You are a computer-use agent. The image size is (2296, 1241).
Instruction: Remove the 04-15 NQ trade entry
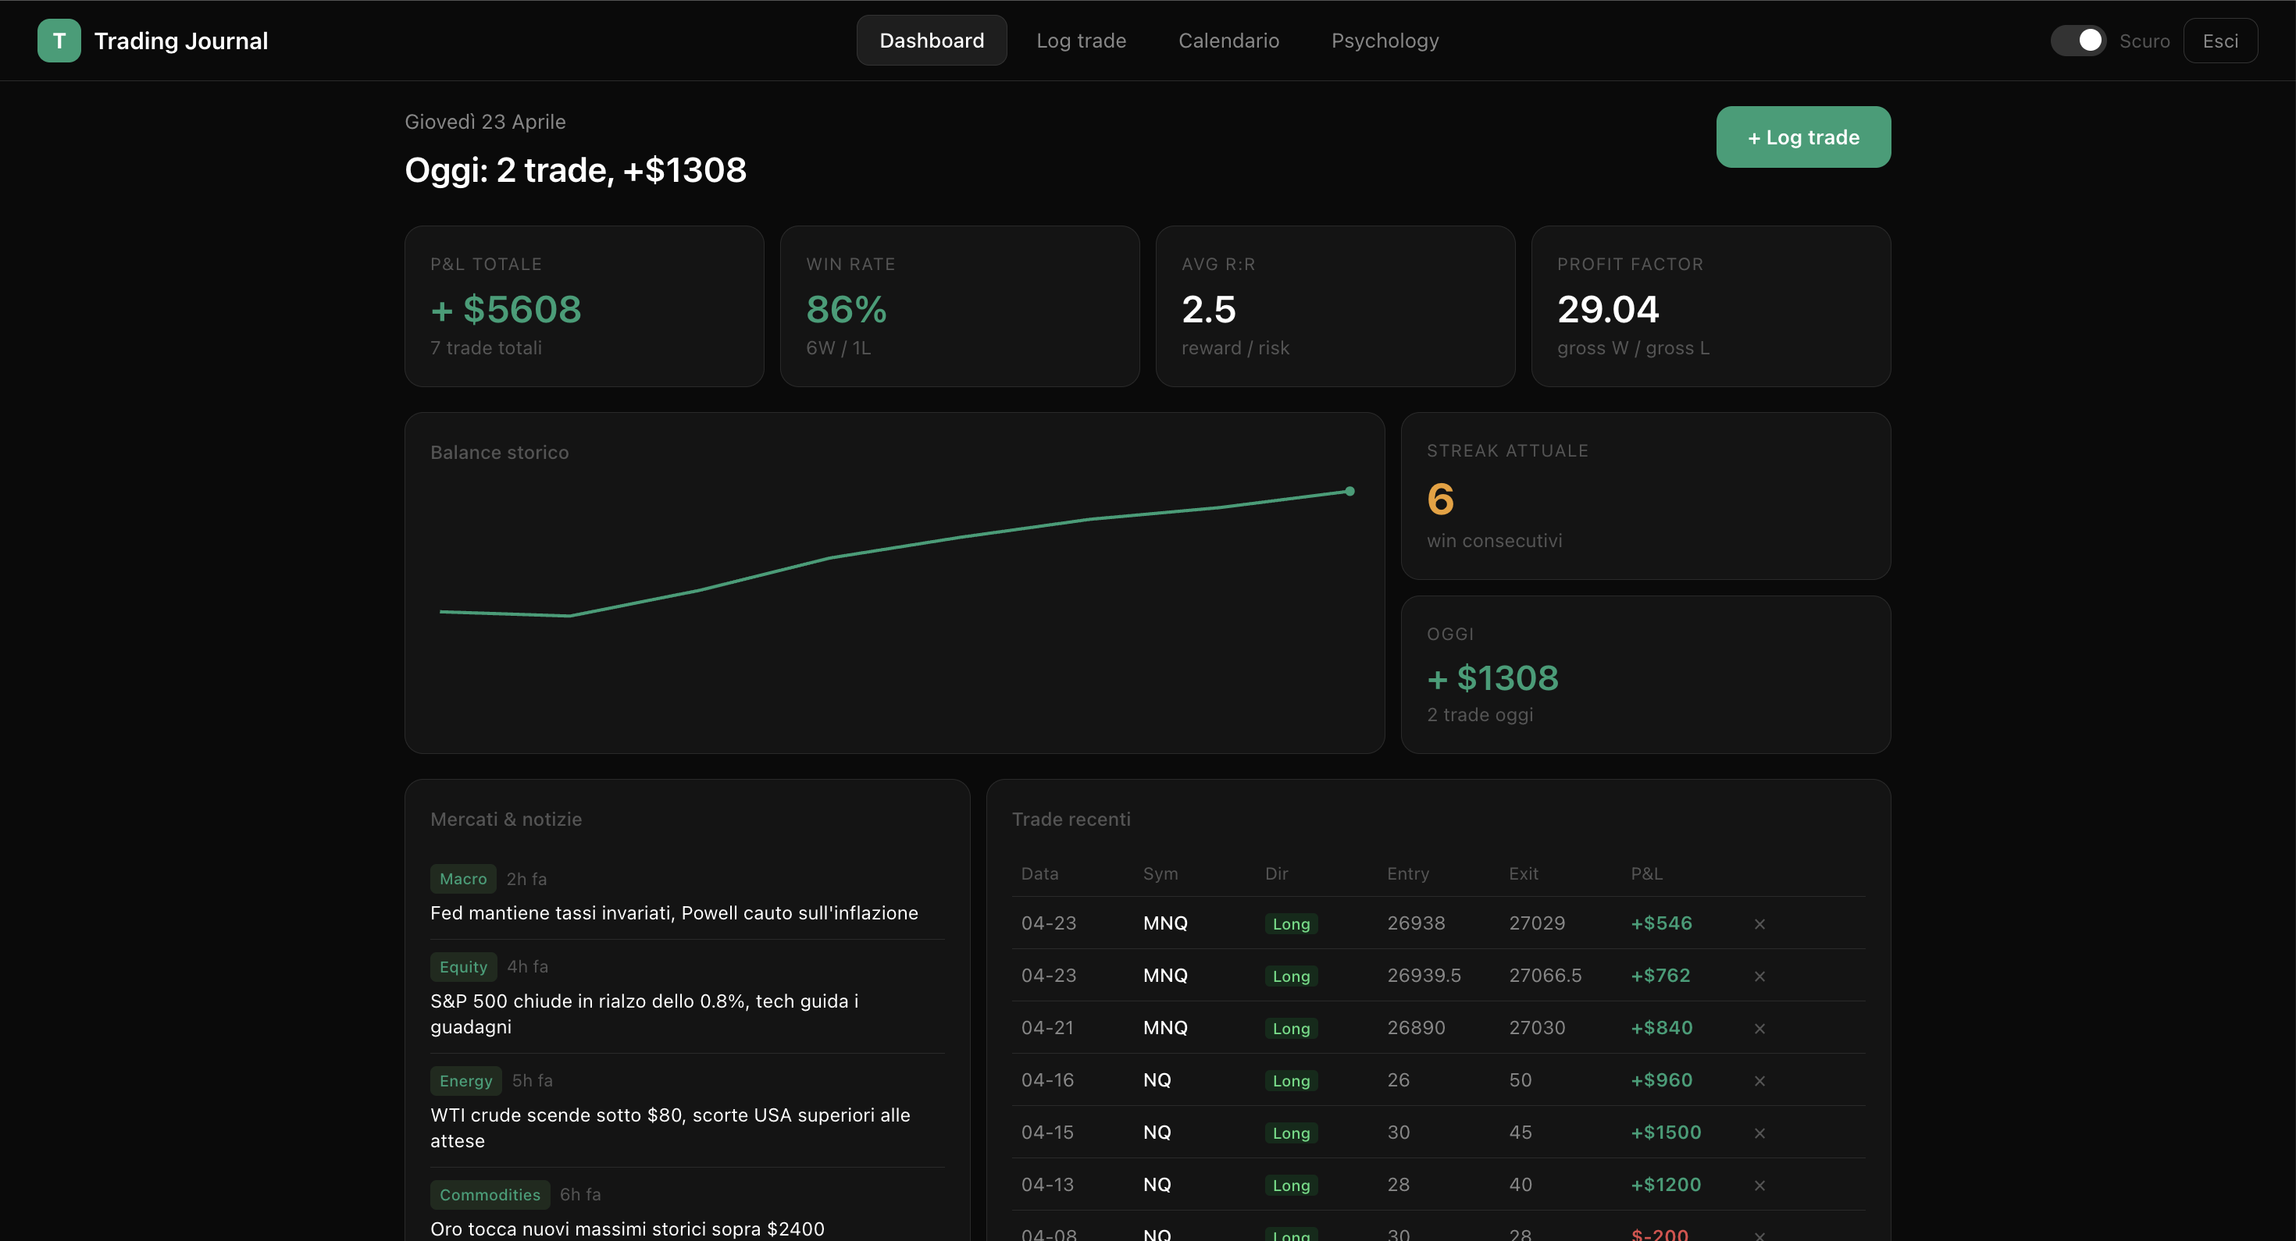click(1760, 1133)
